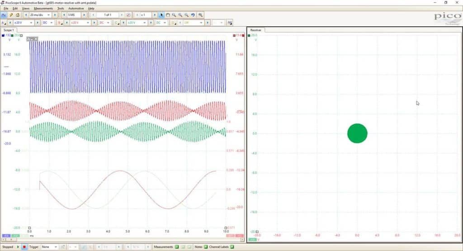Screen dimensions: 463x251
Task: Decrease Channel A input range
Action: click(x=10, y=23)
